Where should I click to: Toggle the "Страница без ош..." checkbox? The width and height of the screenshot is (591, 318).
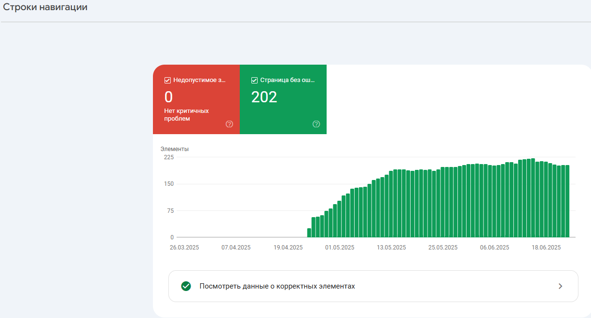(255, 81)
